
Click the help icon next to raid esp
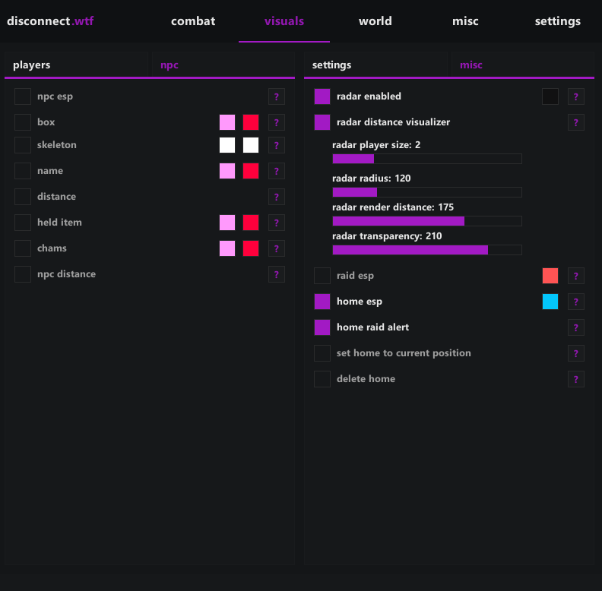point(576,276)
